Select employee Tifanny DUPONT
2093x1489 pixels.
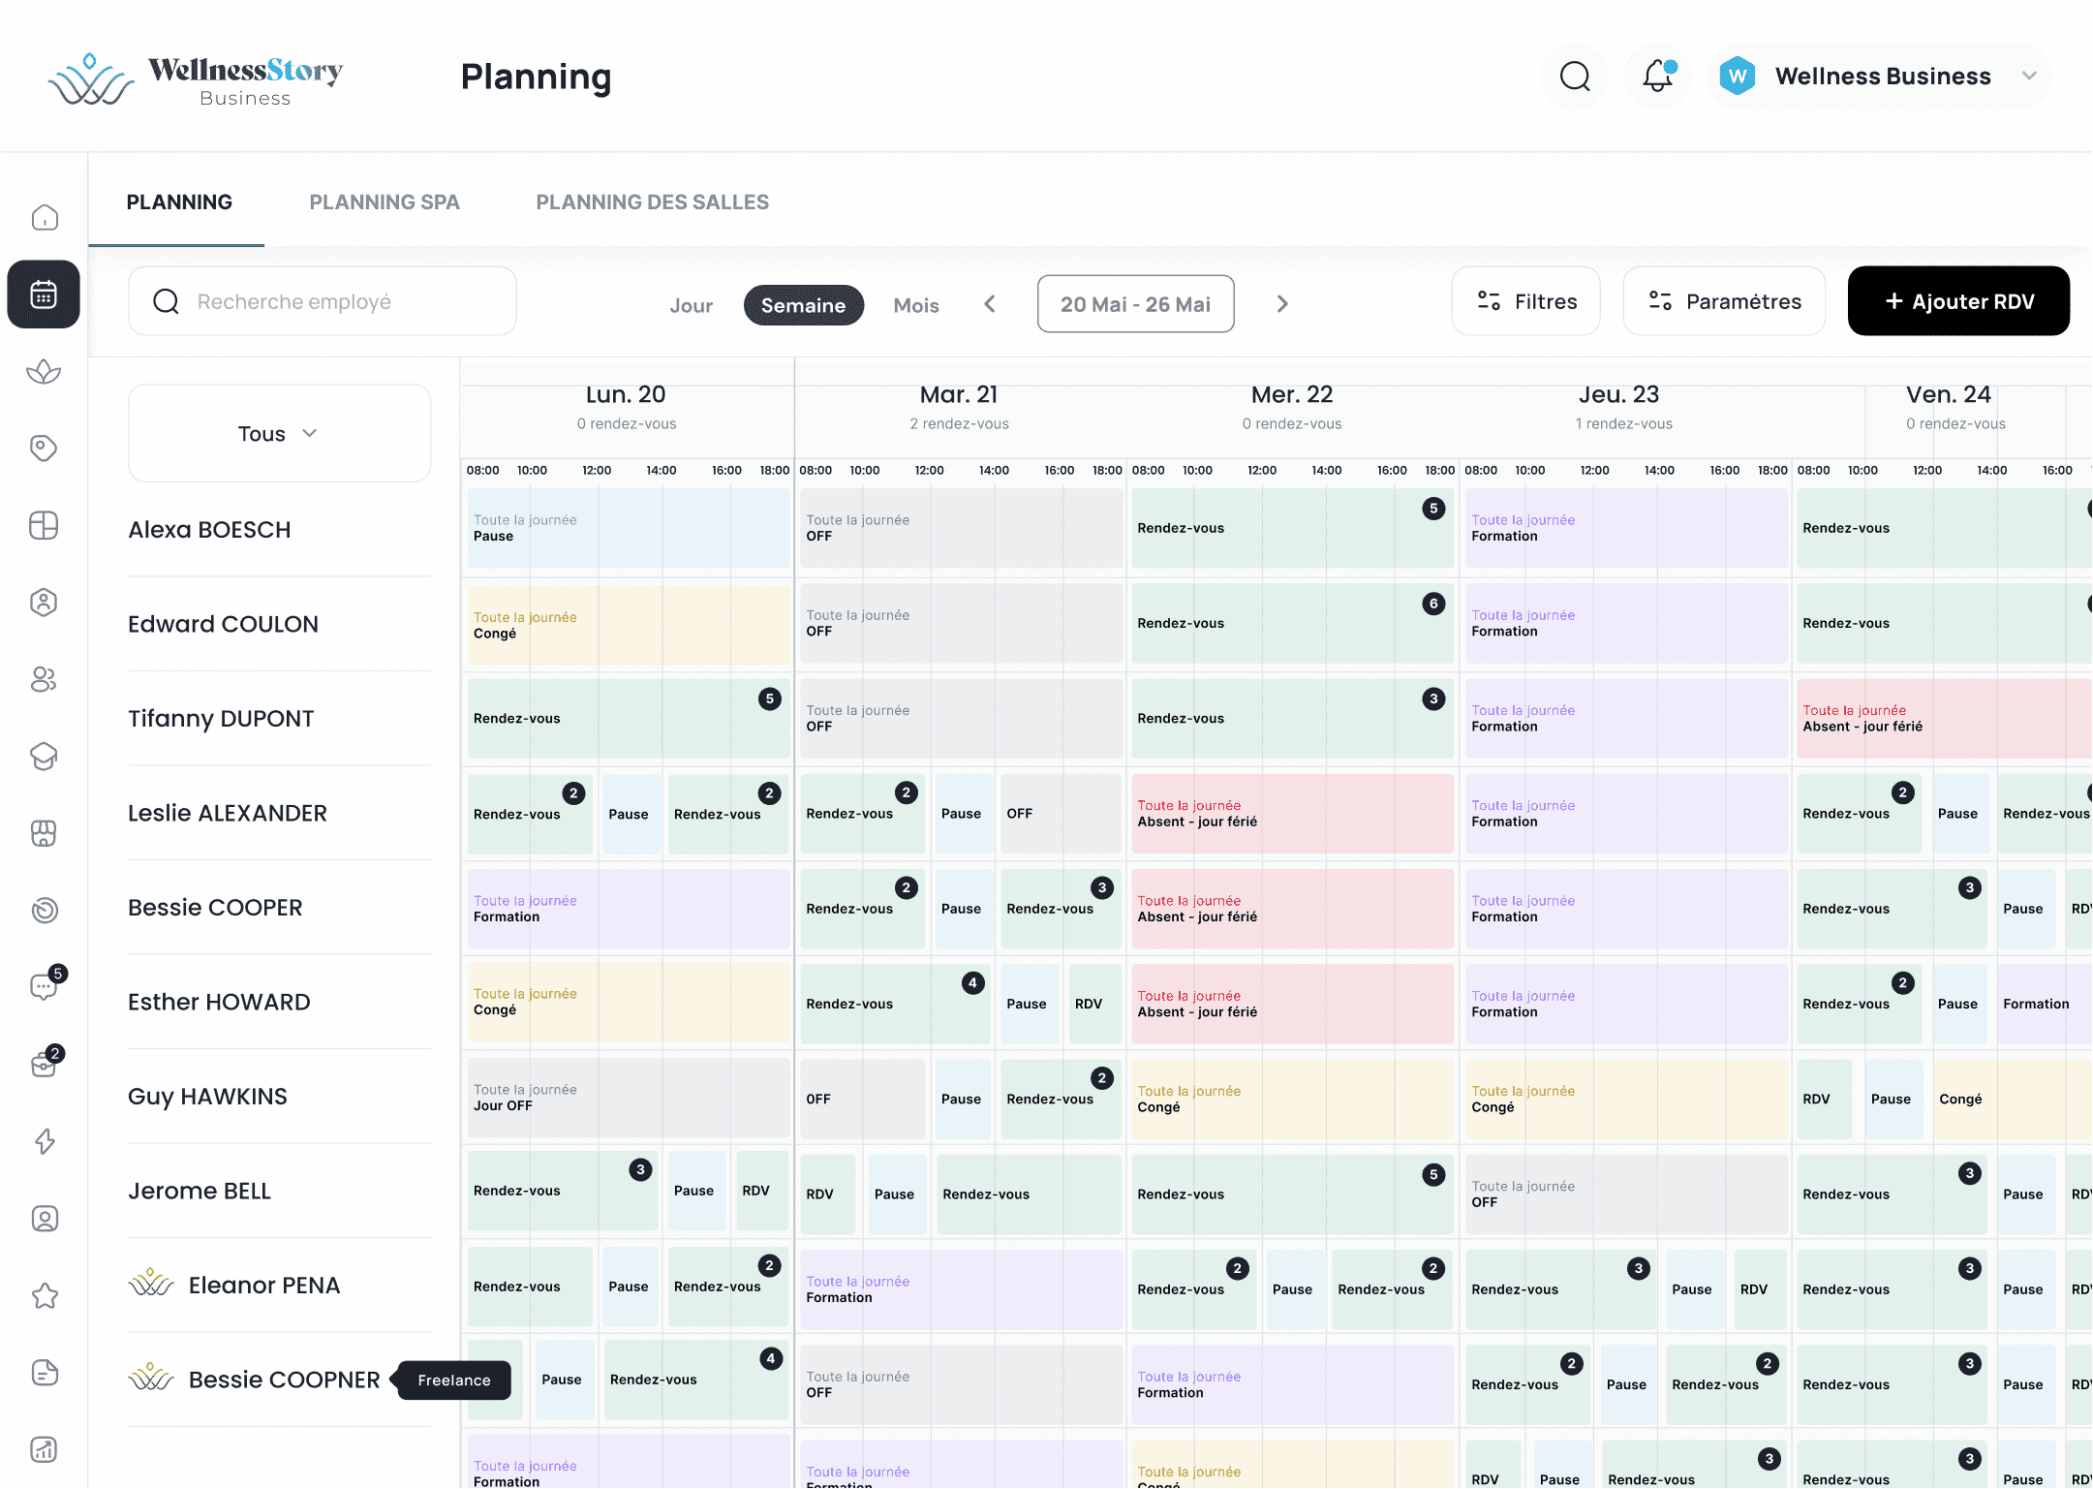click(221, 718)
